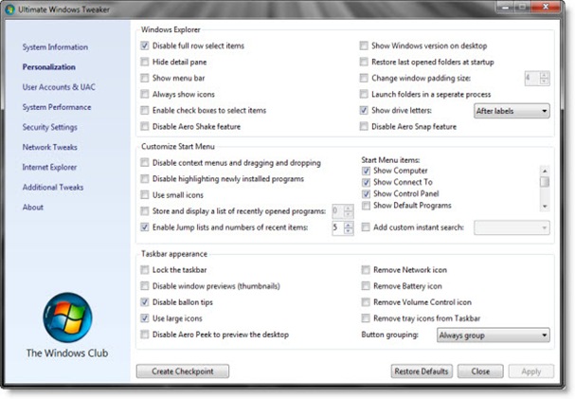Go to User Accounts & UAC
This screenshot has height=399, width=575.
point(59,87)
